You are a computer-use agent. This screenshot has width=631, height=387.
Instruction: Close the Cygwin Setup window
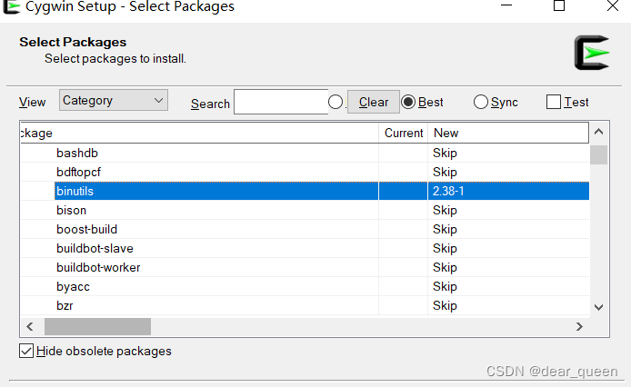613,5
